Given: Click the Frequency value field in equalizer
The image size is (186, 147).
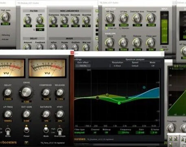Looking at the screenshot, I should pyautogui.click(x=125, y=133).
